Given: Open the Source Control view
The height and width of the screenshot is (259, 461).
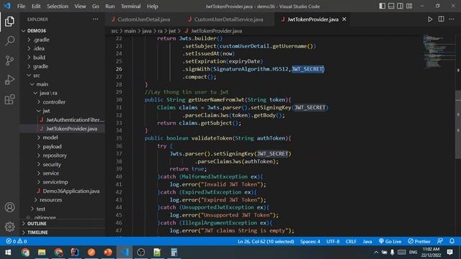Looking at the screenshot, I should (9, 60).
